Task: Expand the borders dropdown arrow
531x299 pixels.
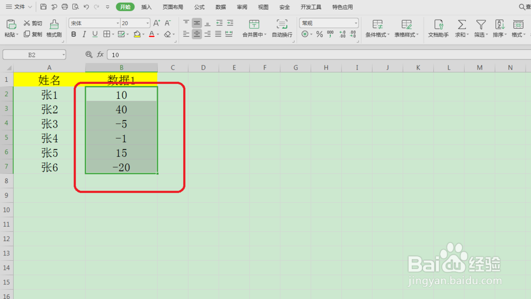Action: (x=113, y=34)
